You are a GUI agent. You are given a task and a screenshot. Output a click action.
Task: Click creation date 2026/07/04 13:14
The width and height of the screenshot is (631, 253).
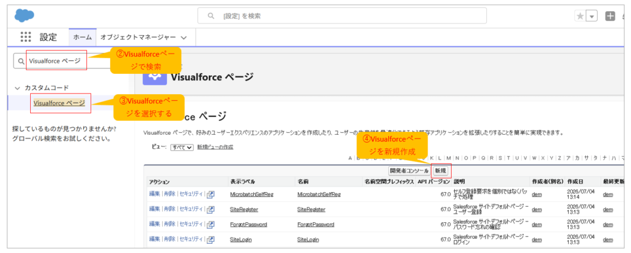[x=580, y=195]
